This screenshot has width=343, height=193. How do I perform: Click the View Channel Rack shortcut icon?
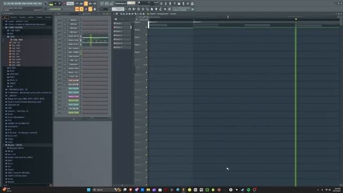(138, 9)
